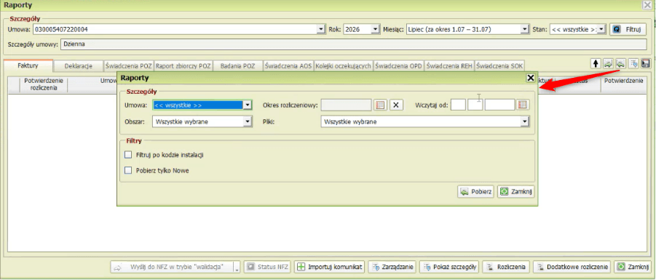Click the Okres rozliczeniowy input field
Image resolution: width=656 pixels, height=280 pixels.
(x=347, y=105)
